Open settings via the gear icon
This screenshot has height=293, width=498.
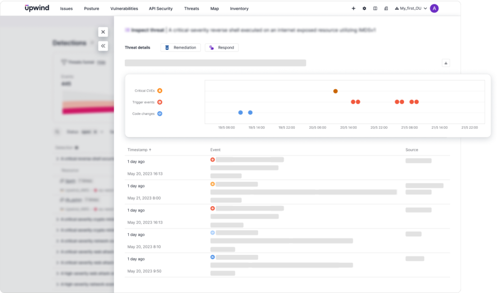click(x=364, y=8)
